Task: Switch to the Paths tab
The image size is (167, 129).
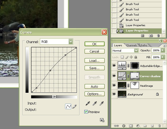Action: (144, 45)
